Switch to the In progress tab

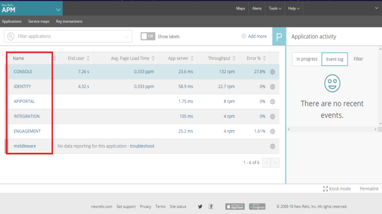pos(307,59)
